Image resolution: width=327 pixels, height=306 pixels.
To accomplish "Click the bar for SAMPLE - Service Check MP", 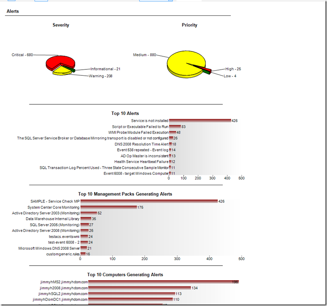I will click(x=149, y=201).
